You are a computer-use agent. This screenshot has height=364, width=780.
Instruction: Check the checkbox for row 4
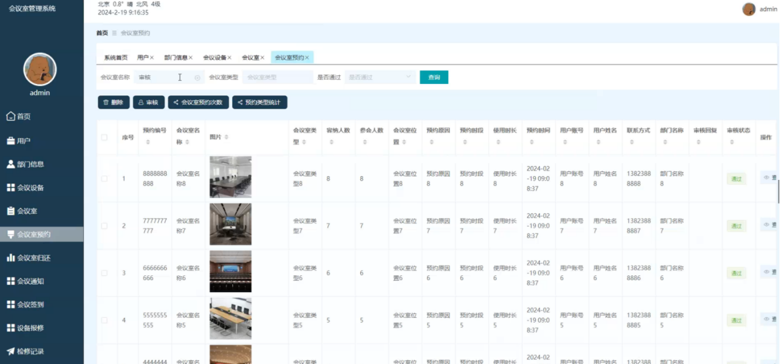[x=104, y=320]
